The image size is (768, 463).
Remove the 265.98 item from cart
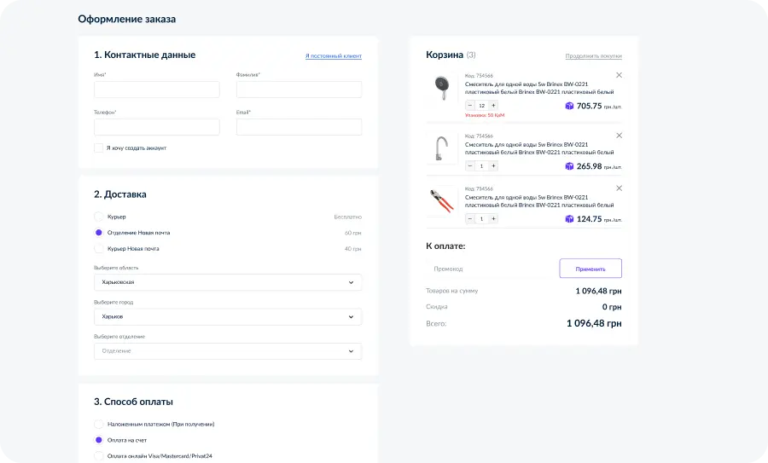tap(620, 136)
